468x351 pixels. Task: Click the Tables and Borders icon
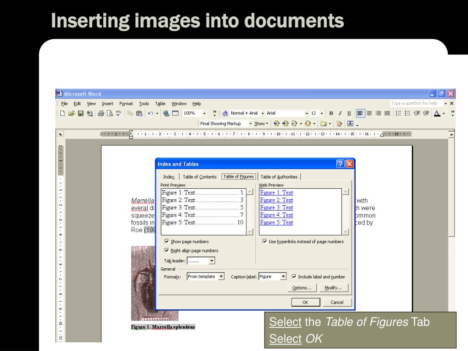175,113
